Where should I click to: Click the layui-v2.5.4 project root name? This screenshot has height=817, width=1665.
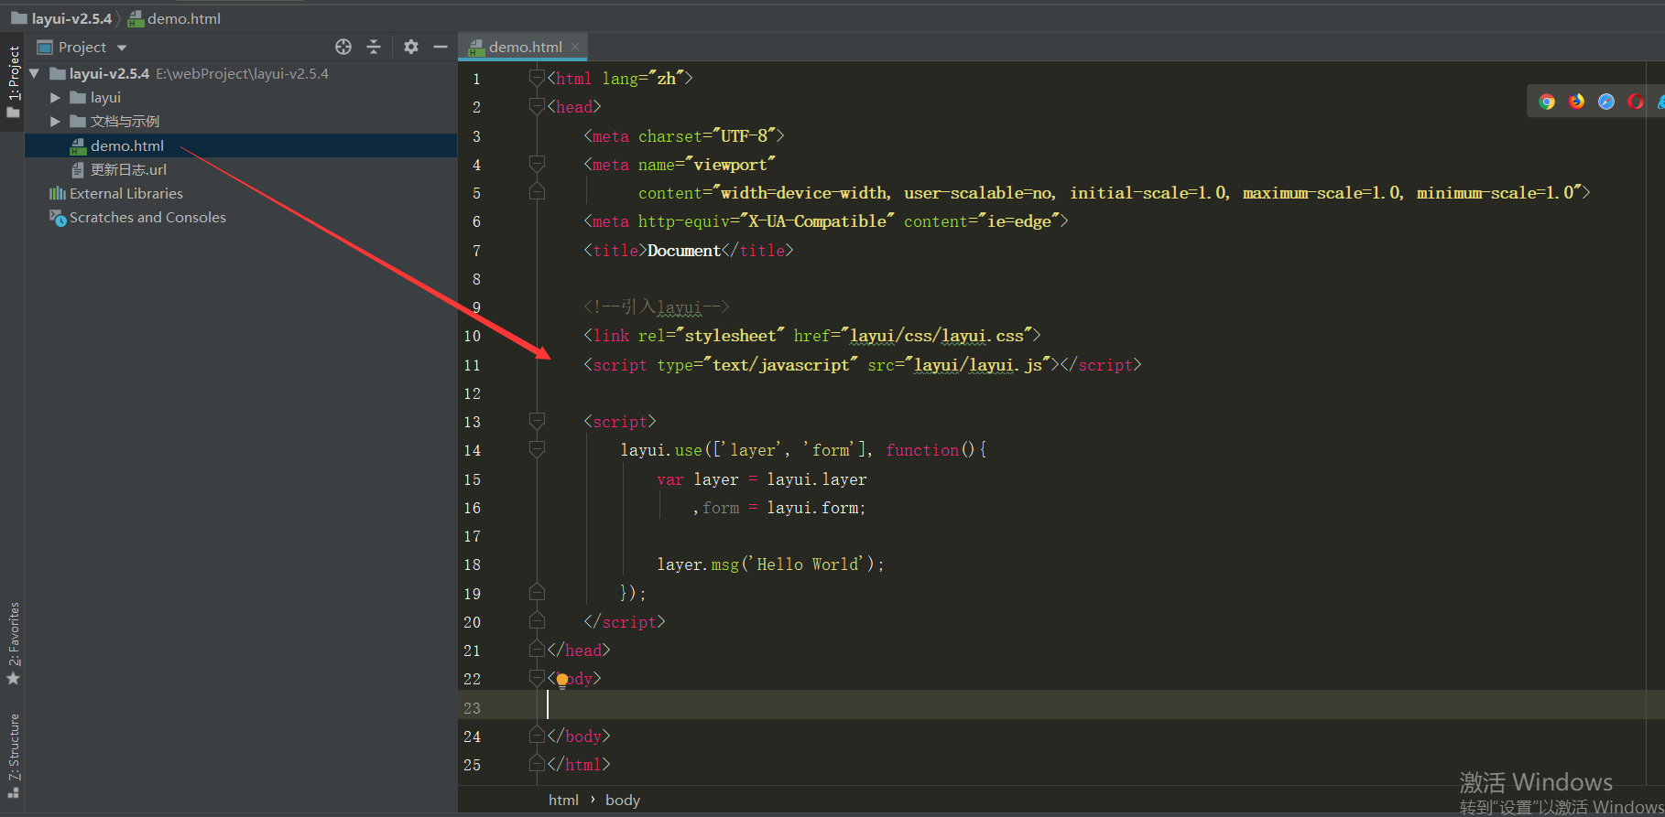[x=109, y=73]
